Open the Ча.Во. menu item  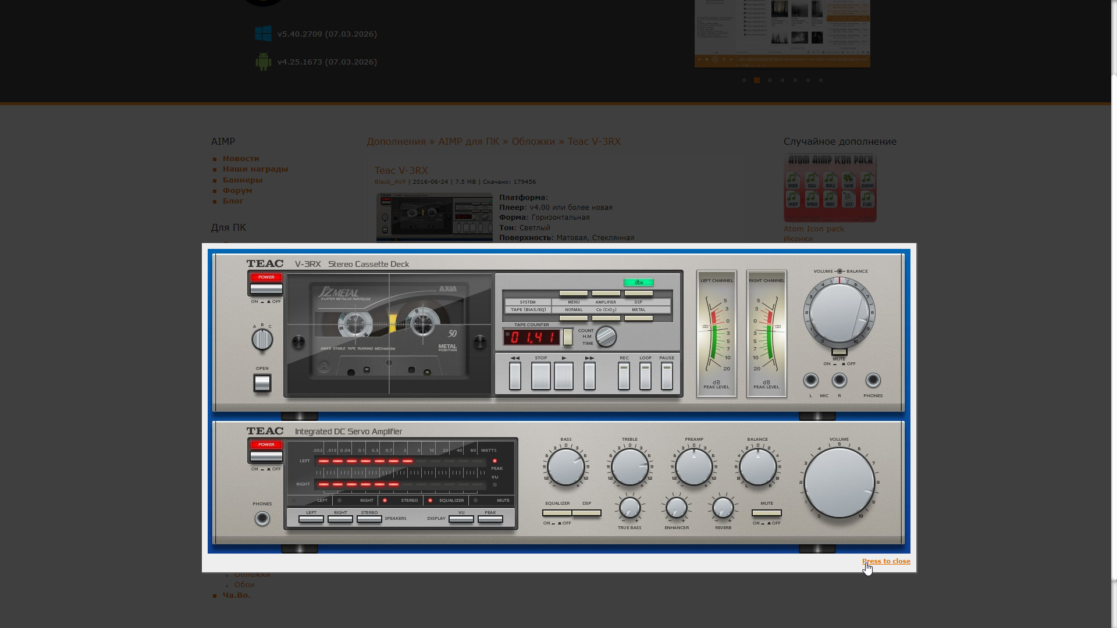tap(236, 595)
